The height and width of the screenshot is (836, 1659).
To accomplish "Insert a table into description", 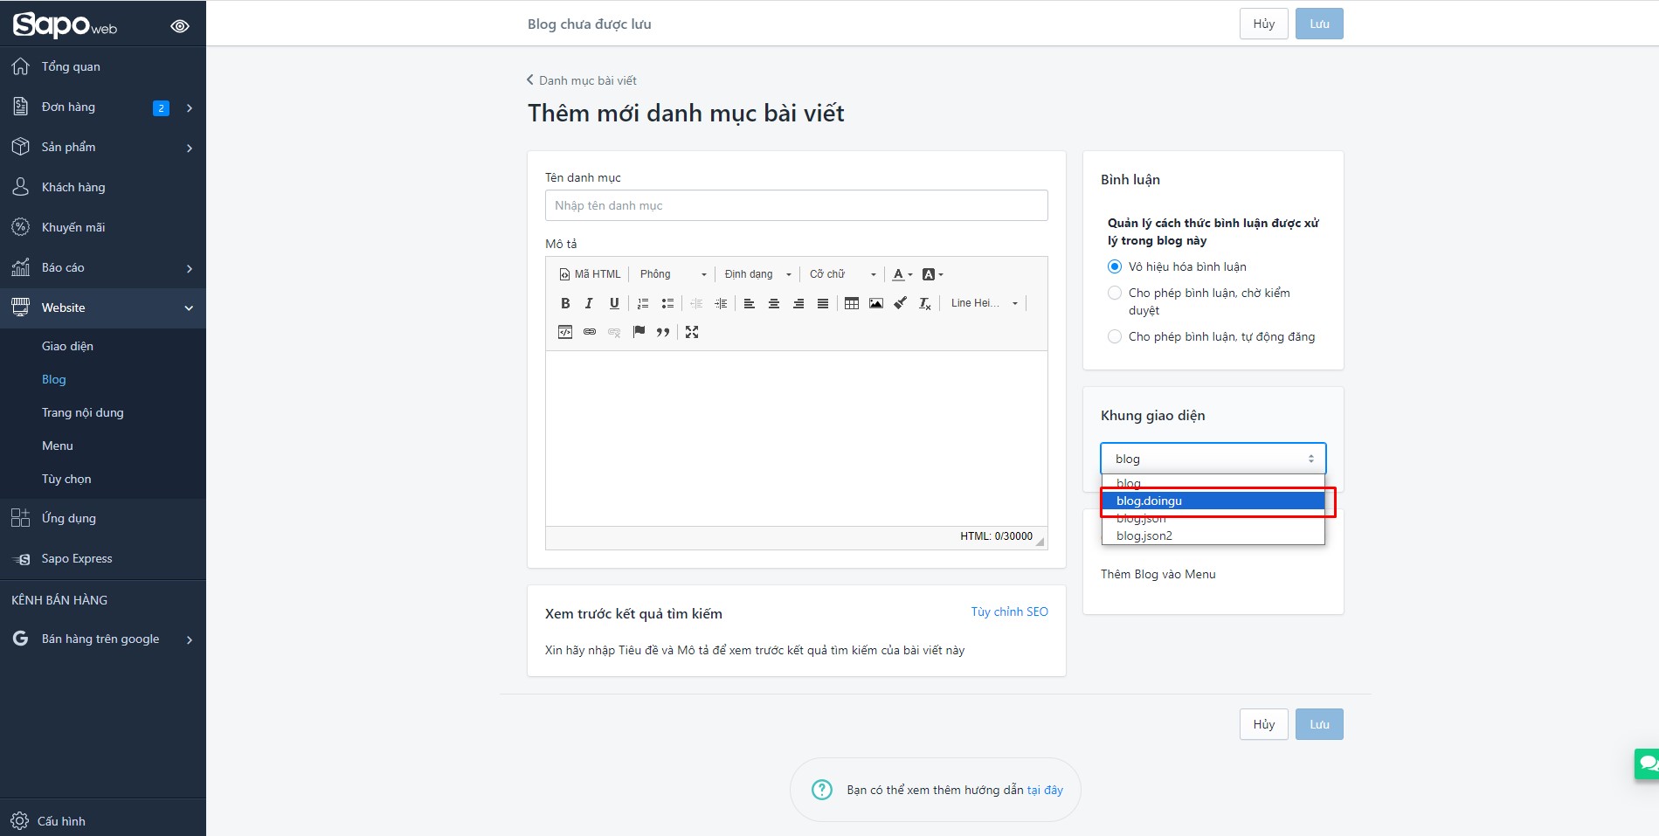I will click(852, 303).
